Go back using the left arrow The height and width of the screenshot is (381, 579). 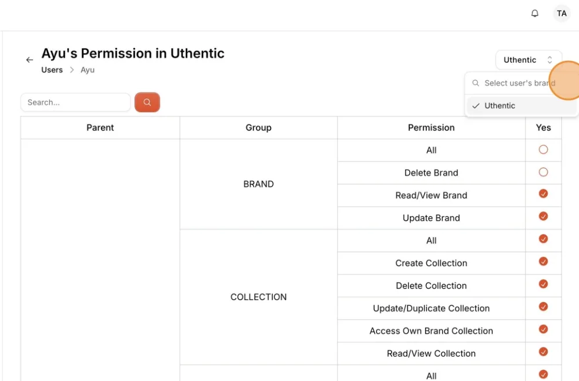point(30,60)
